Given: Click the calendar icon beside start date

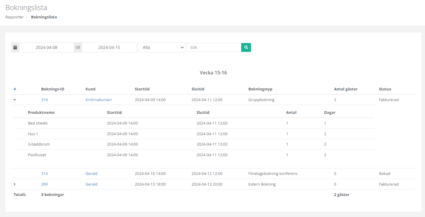Looking at the screenshot, I should click(x=15, y=47).
